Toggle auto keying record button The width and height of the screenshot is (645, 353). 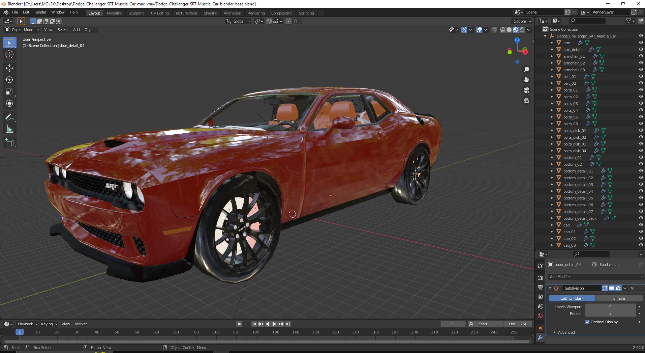pyautogui.click(x=239, y=324)
